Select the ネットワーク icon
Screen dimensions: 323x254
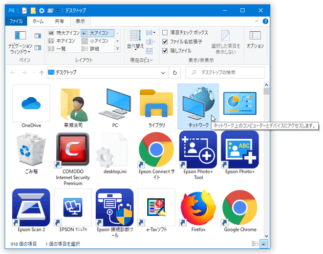pyautogui.click(x=198, y=107)
